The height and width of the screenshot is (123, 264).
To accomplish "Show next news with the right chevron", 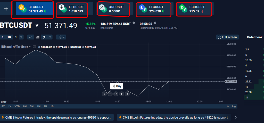I will [236, 117].
